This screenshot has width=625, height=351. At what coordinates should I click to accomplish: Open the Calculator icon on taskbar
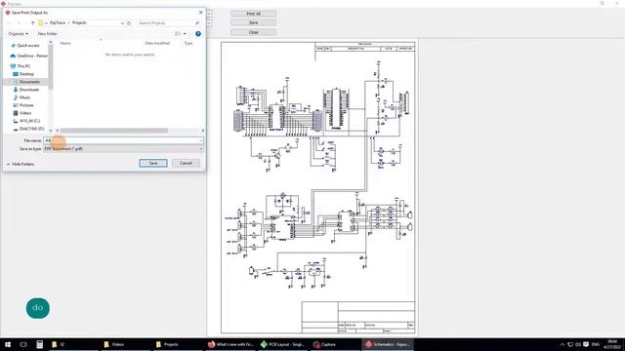tap(39, 344)
